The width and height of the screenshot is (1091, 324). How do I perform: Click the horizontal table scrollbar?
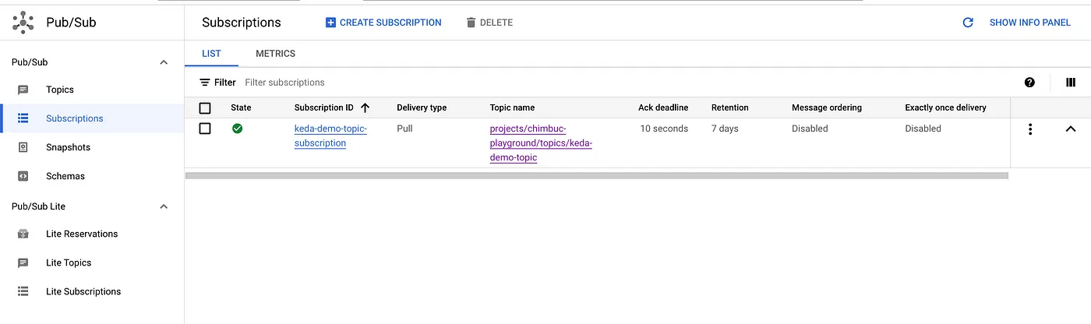[596, 175]
